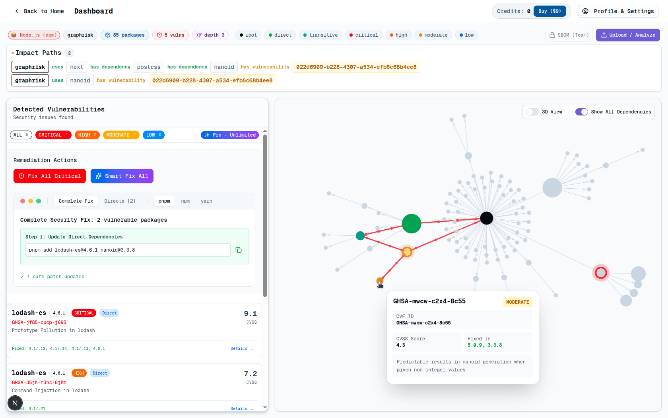Expand Details for the Command Injection vulnerability
Image resolution: width=668 pixels, height=418 pixels.
point(239,408)
